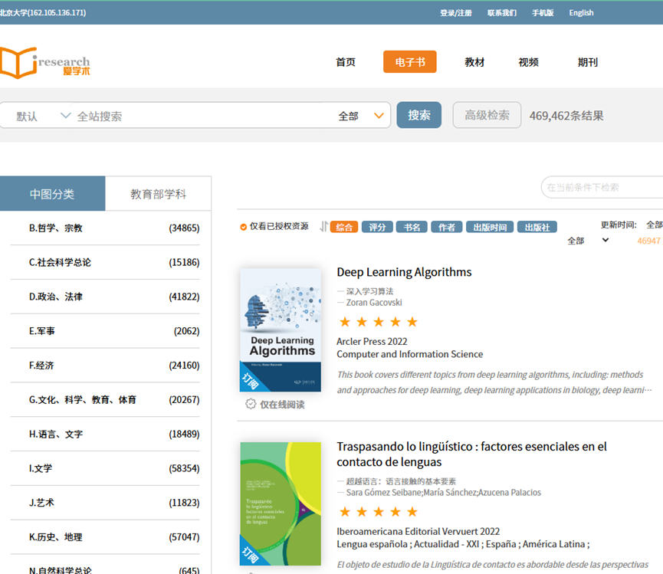Image resolution: width=663 pixels, height=574 pixels.
Task: Open the Traspasando lo lingüístico book cover
Action: pos(281,503)
